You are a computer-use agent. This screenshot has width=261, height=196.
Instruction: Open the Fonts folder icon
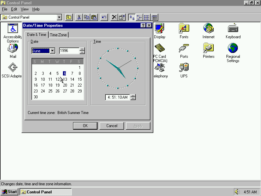pyautogui.click(x=184, y=29)
